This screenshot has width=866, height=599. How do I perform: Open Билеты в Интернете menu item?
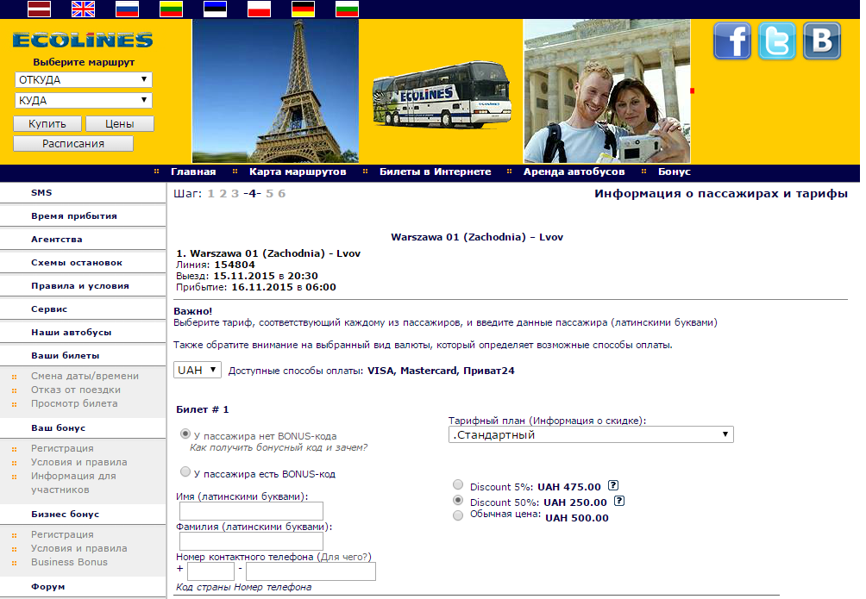[x=436, y=172]
